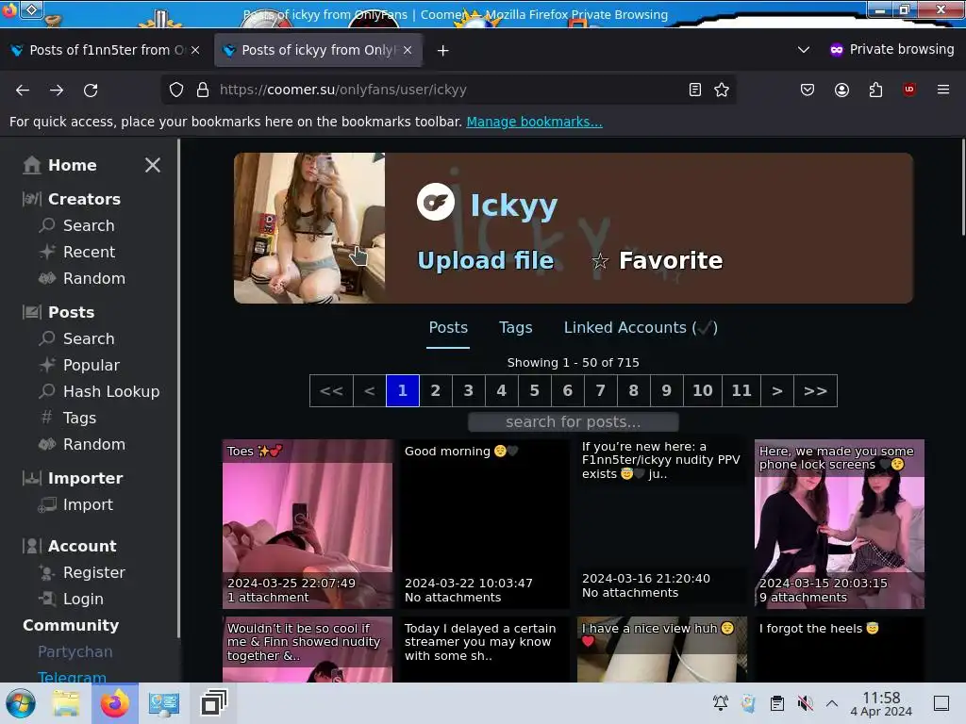The height and width of the screenshot is (724, 966).
Task: Expand hidden tray icons chevron
Action: (x=832, y=703)
